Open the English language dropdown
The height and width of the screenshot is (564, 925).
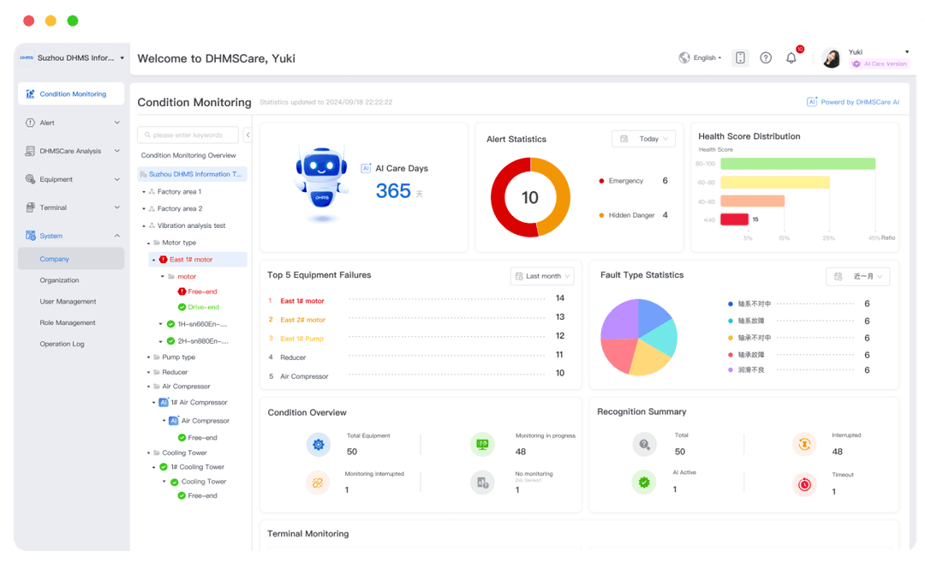click(x=702, y=57)
